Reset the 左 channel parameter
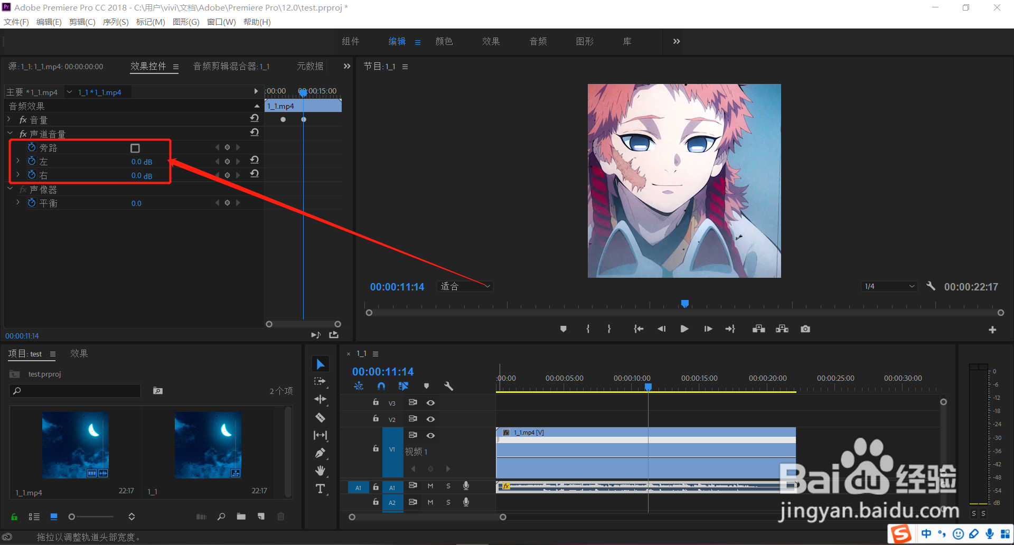This screenshot has width=1014, height=545. [x=255, y=159]
